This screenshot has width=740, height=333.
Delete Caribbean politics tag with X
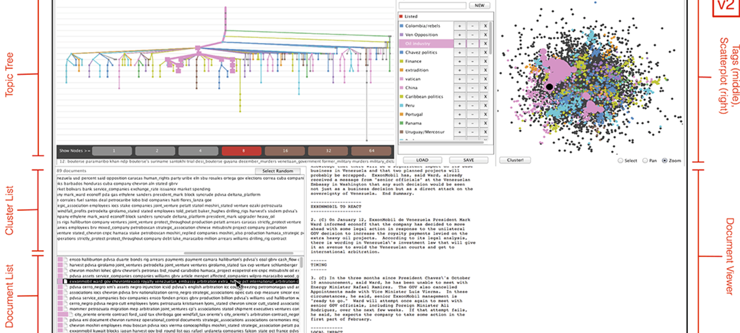[485, 96]
